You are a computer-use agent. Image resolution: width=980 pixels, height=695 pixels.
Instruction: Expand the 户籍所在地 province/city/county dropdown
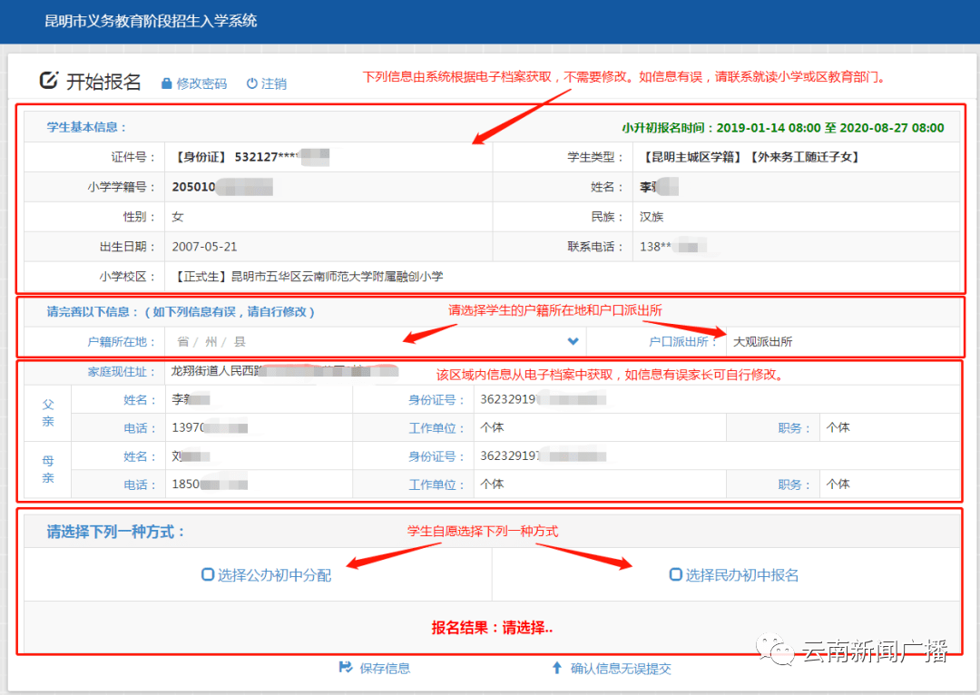coord(375,342)
